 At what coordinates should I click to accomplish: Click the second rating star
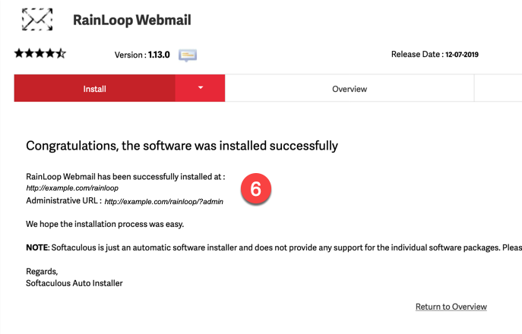coord(29,54)
